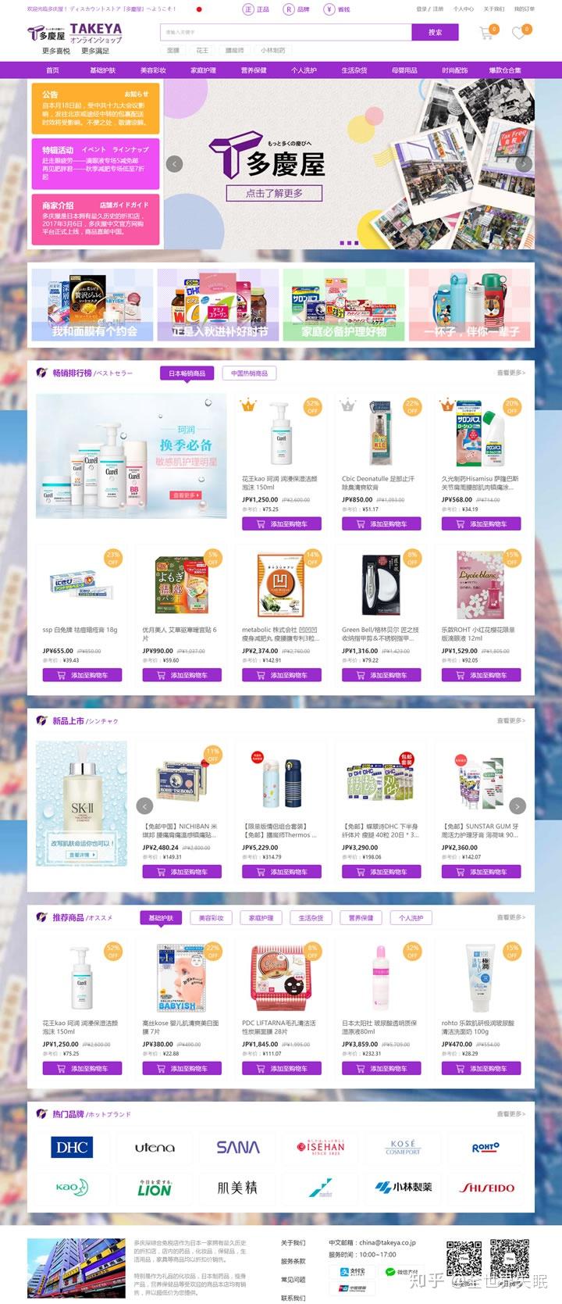The width and height of the screenshot is (562, 1304).
Task: Select 日本畅销商品 bestseller tab
Action: [187, 373]
